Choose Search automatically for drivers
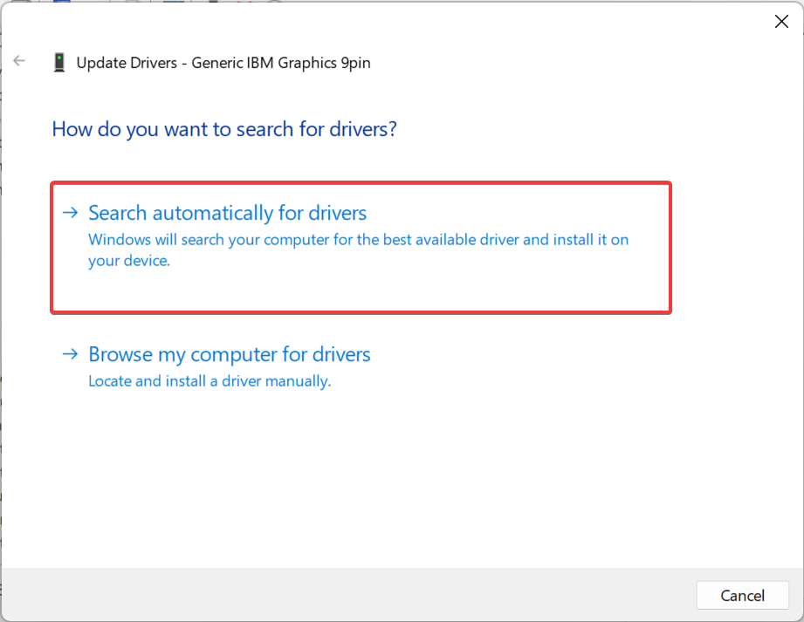804x622 pixels. [226, 212]
